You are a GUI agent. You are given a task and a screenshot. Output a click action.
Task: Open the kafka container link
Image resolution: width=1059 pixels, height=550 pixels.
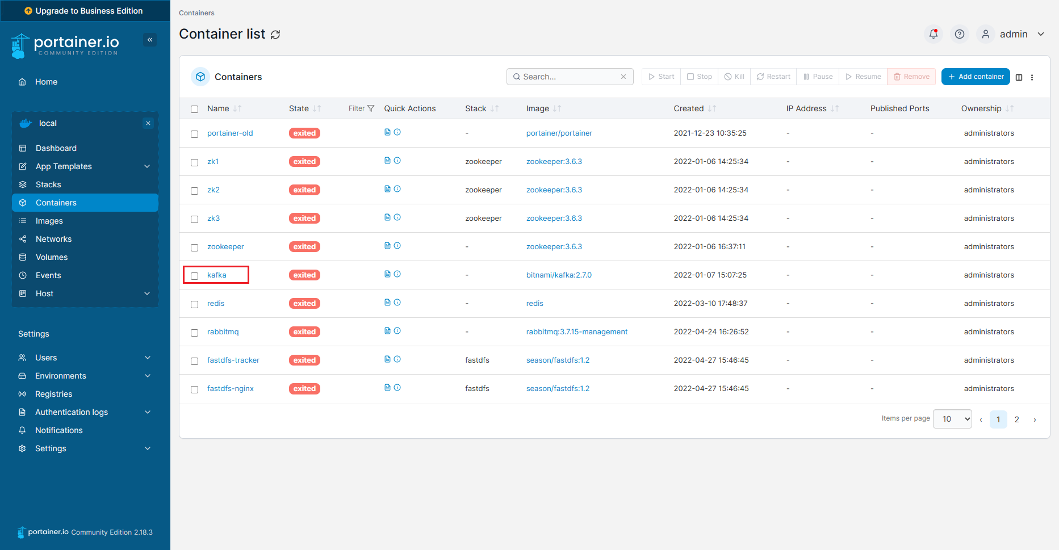click(216, 275)
